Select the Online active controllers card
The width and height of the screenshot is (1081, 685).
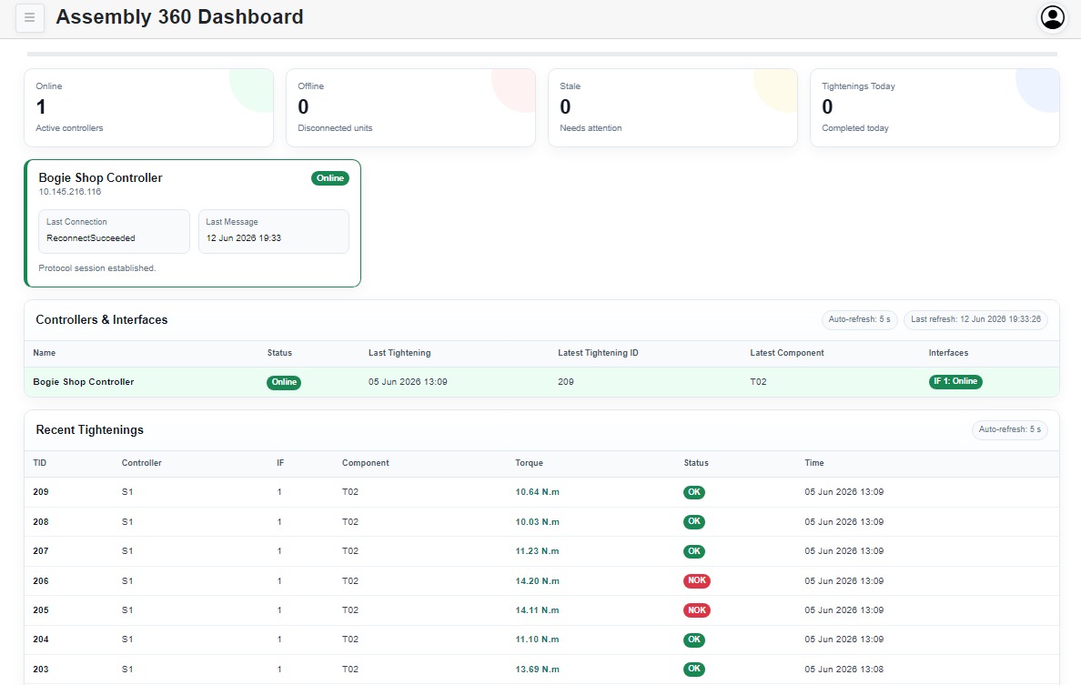point(149,107)
